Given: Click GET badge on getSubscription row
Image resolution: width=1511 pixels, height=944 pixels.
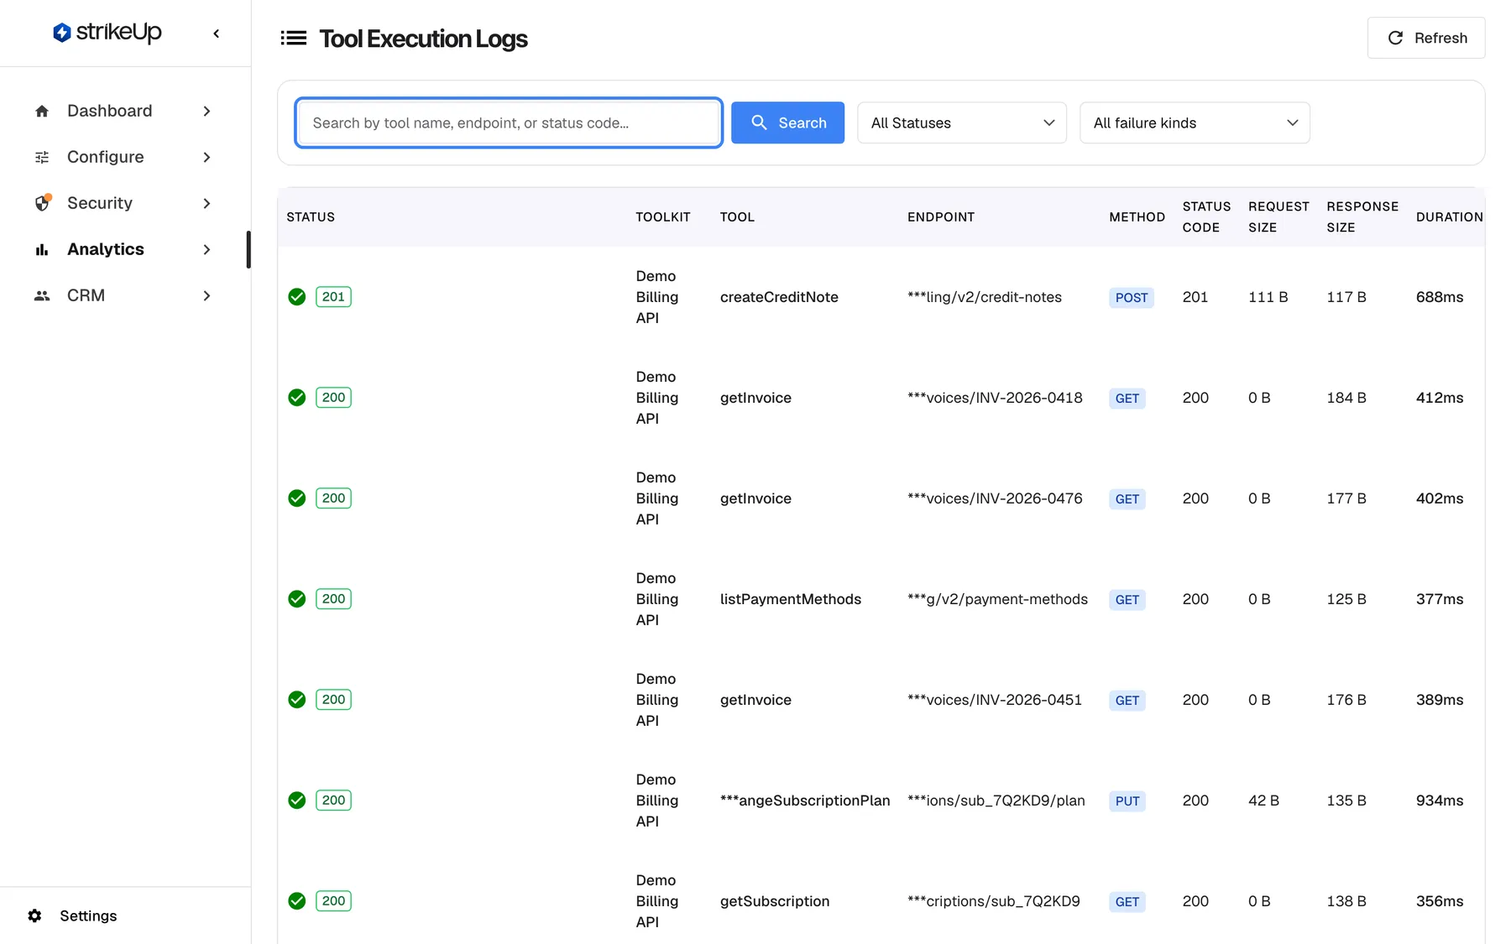Looking at the screenshot, I should tap(1127, 902).
